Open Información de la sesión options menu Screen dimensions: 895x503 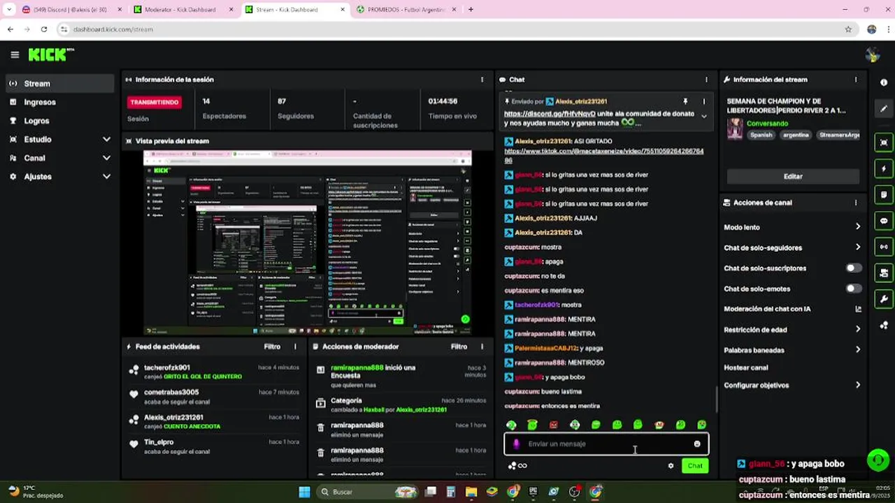coord(482,80)
